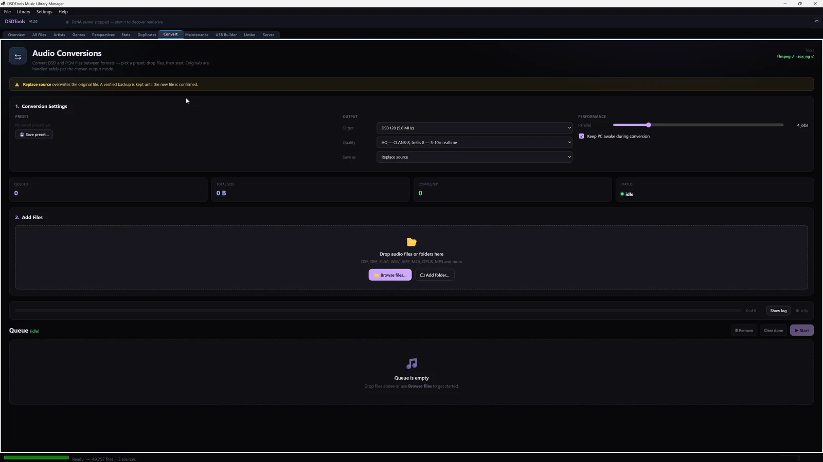Switch to the Stats tab
The height and width of the screenshot is (462, 823).
[x=126, y=35]
